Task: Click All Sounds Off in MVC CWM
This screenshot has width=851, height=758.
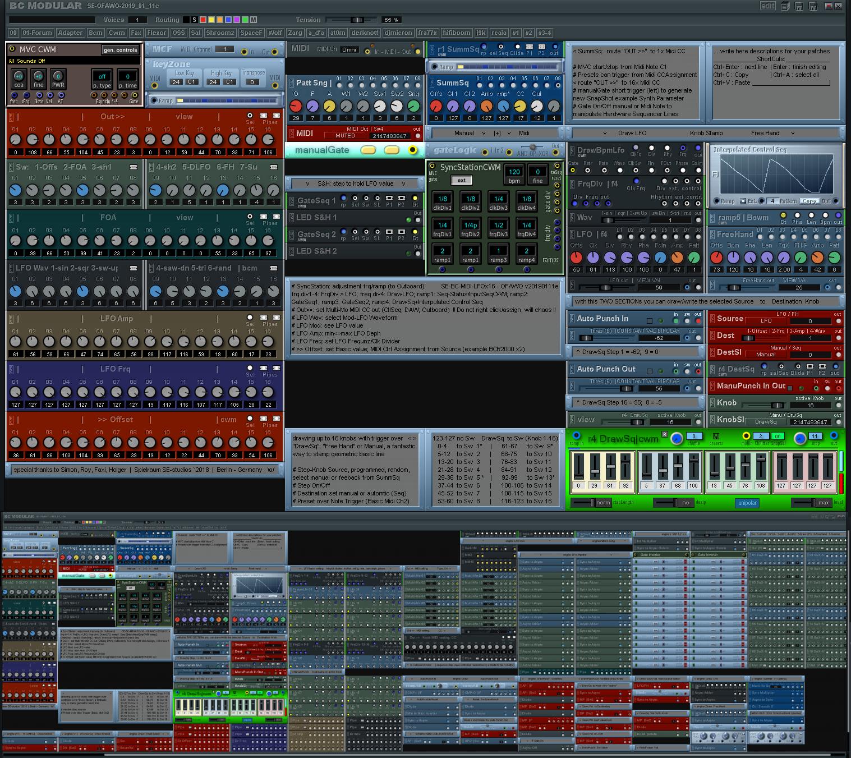Action: pos(26,61)
